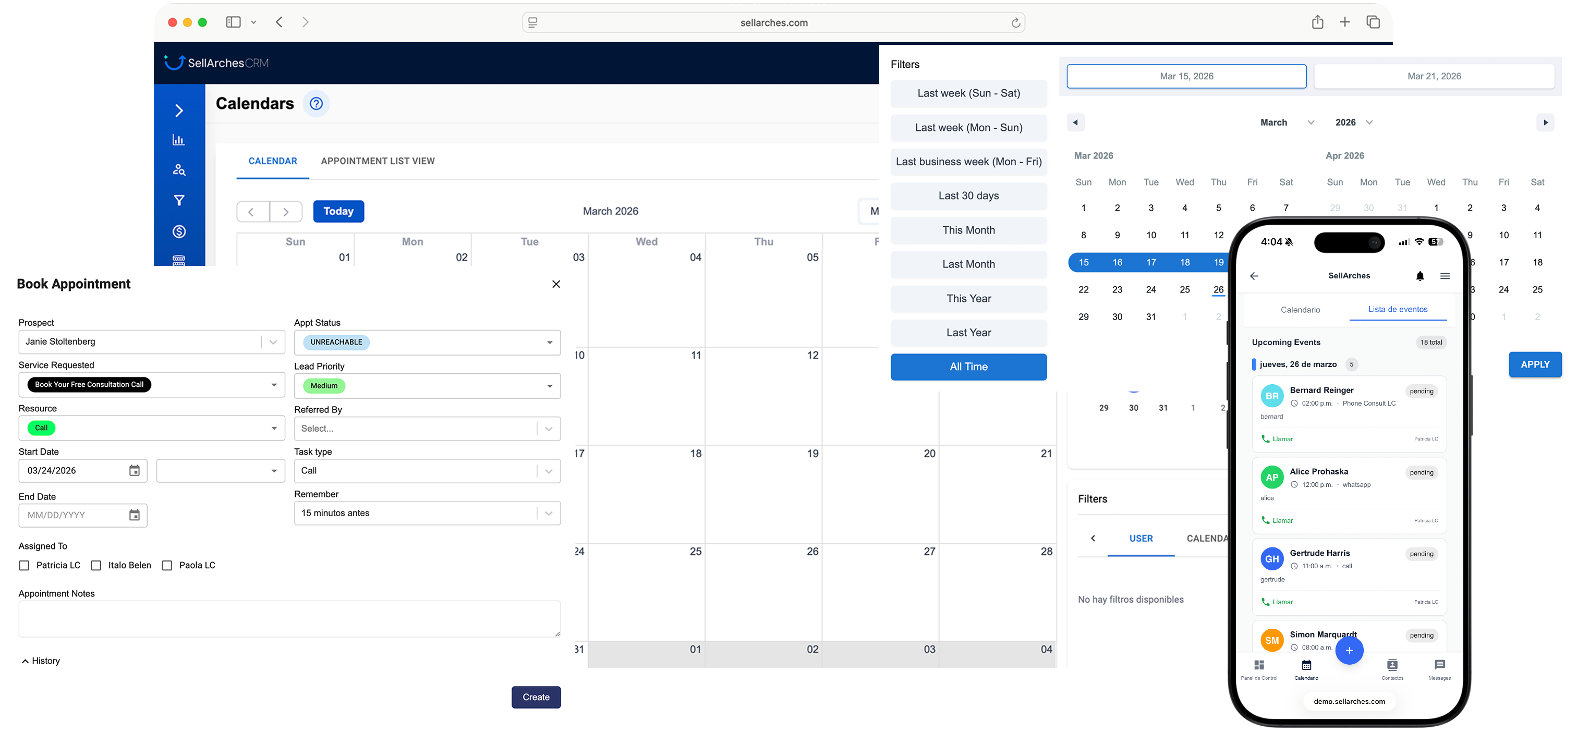The height and width of the screenshot is (733, 1577).
Task: Click the Create appointment button
Action: [x=536, y=698]
